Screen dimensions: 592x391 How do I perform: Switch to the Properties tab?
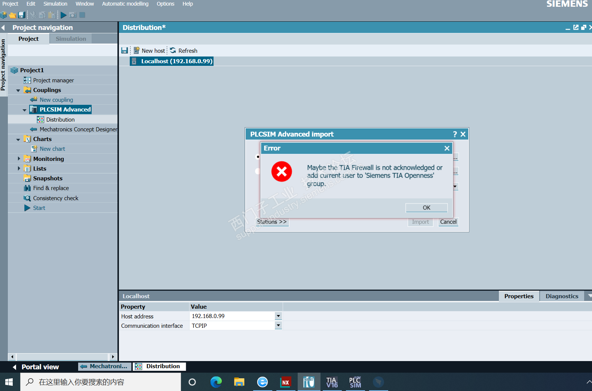519,296
